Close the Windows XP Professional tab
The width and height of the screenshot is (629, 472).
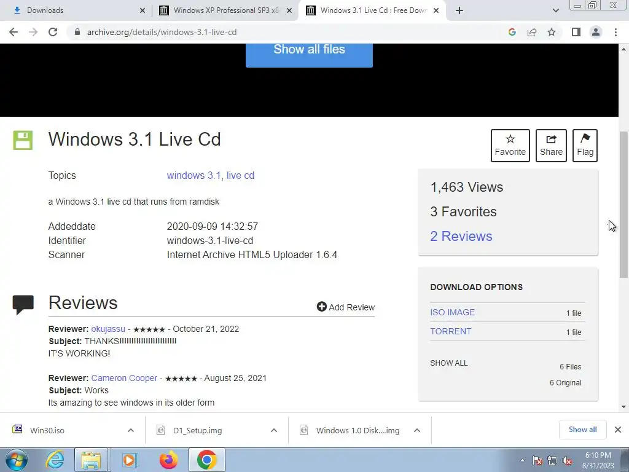(289, 10)
